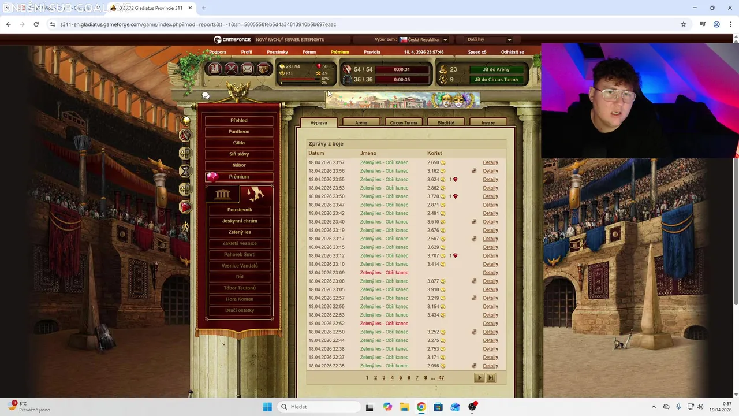The image size is (739, 416).
Task: Open the Přehled sidebar button
Action: tap(239, 120)
